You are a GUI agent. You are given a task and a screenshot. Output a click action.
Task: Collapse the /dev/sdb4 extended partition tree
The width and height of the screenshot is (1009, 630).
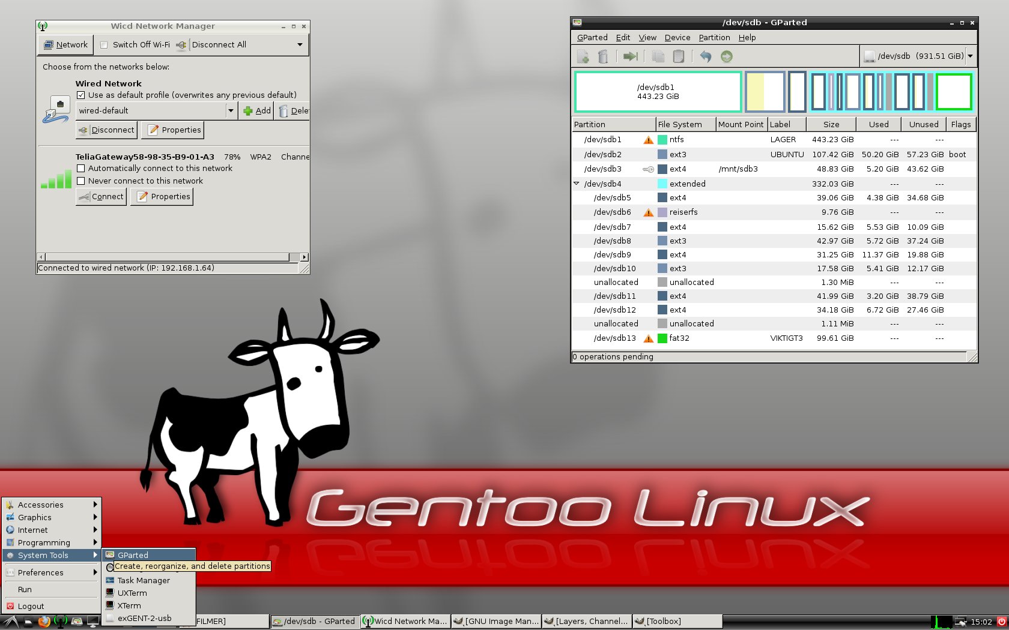pyautogui.click(x=577, y=184)
